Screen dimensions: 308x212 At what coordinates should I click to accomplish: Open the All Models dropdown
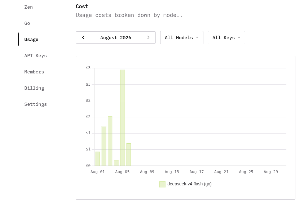[182, 38]
